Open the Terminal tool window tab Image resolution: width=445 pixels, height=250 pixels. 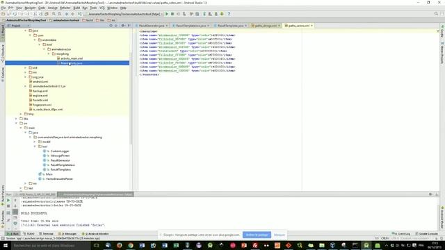(x=47, y=234)
